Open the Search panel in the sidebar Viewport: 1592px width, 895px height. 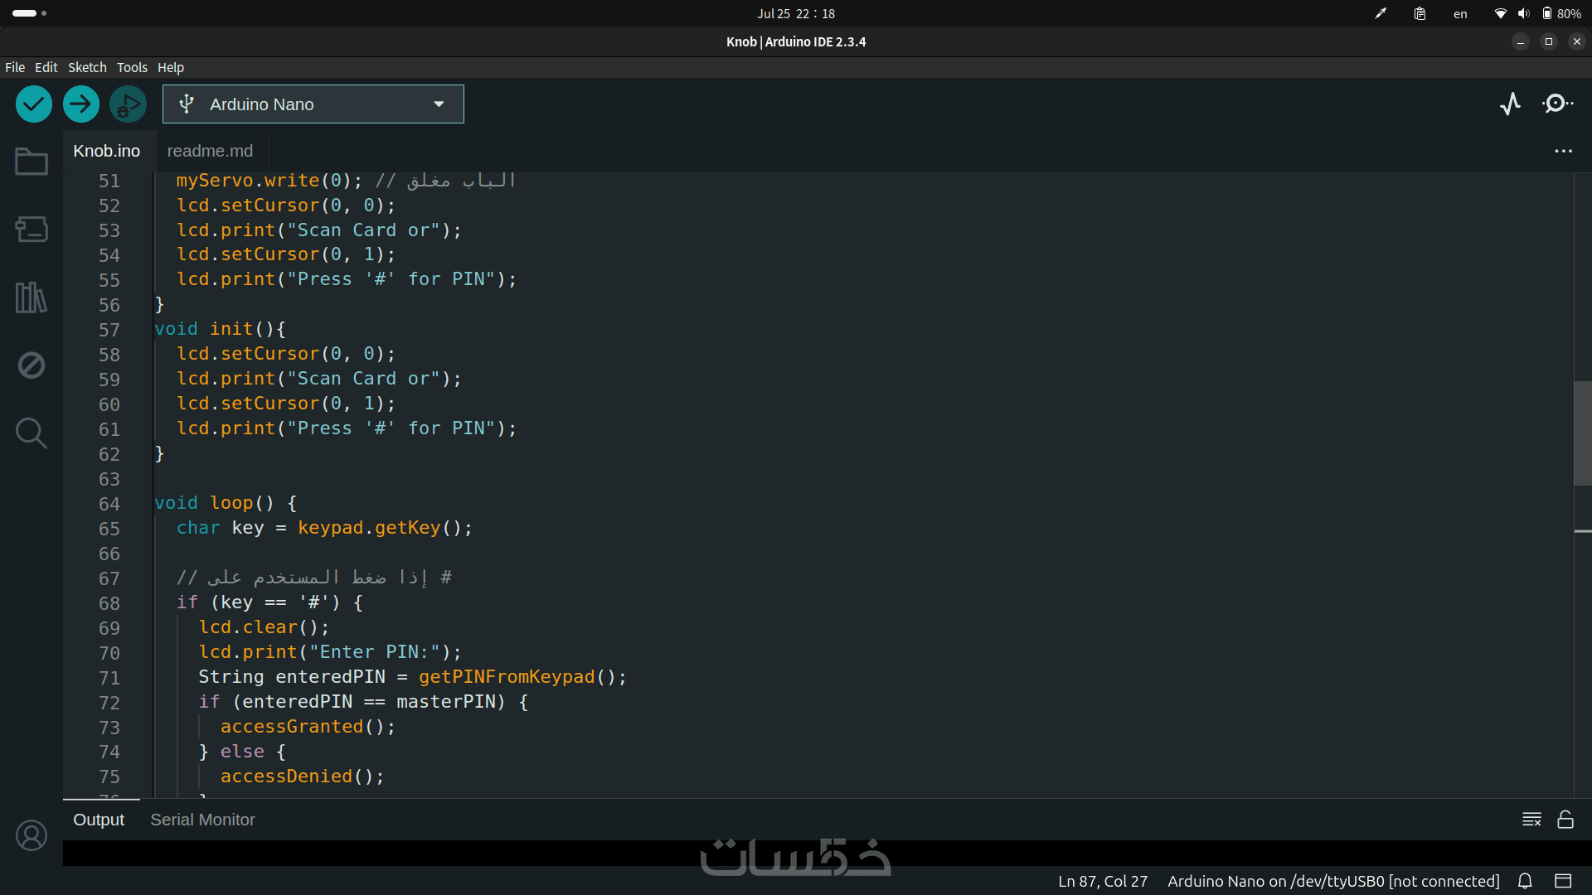(32, 433)
